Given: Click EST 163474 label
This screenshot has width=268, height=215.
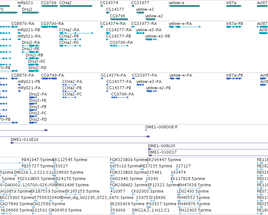Looking at the screenshot, I should tap(178, 172).
